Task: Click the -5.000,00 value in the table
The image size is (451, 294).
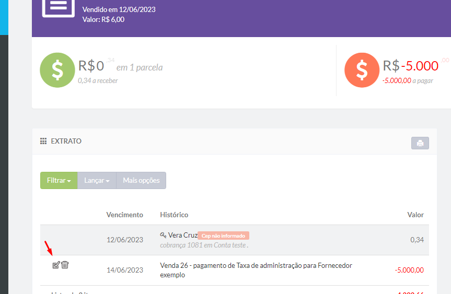Action: click(409, 270)
